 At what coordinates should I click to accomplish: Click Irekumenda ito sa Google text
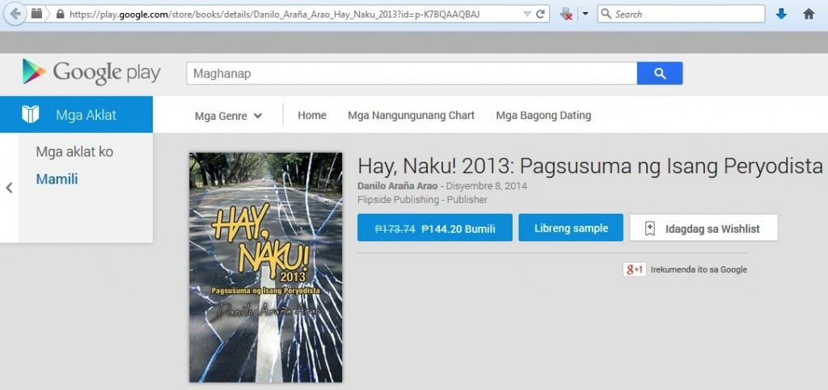[x=699, y=269]
